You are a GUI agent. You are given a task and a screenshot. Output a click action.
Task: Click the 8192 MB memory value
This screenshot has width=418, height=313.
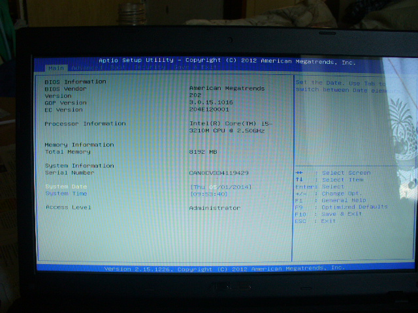pyautogui.click(x=203, y=152)
